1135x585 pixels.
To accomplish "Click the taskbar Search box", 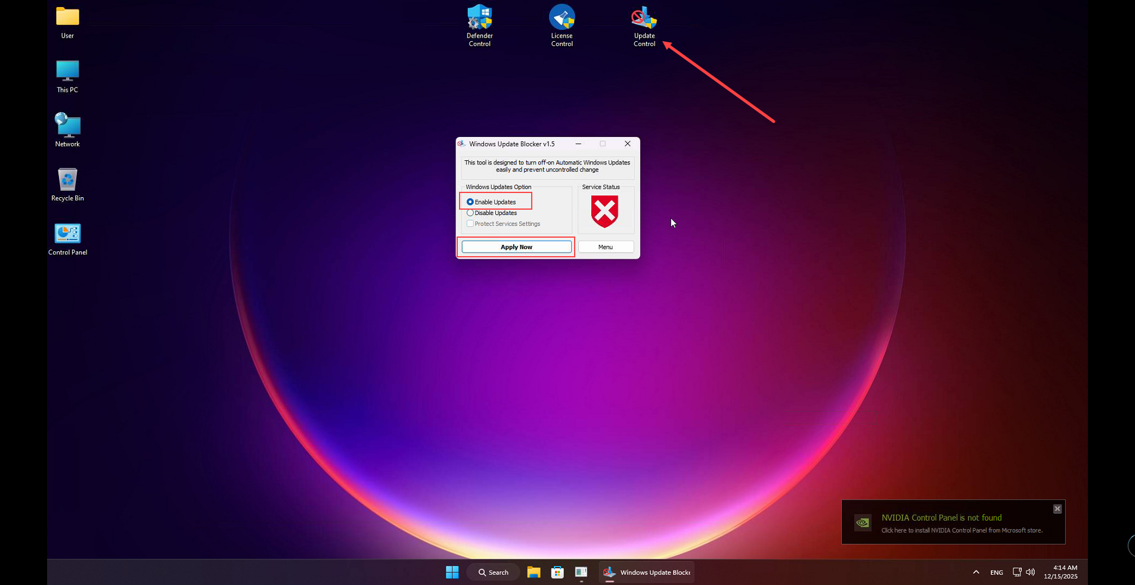I will (x=494, y=572).
